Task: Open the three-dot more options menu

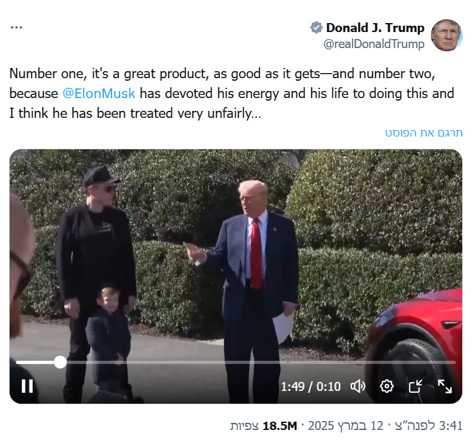Action: pos(17,28)
